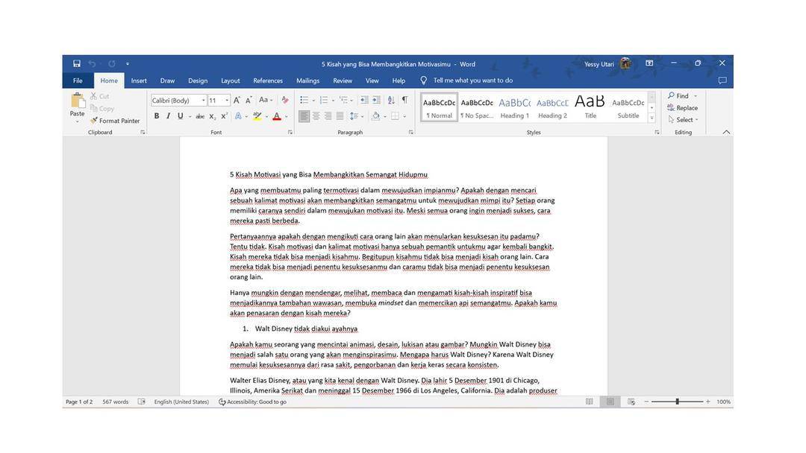Start a bulleted list

click(304, 100)
